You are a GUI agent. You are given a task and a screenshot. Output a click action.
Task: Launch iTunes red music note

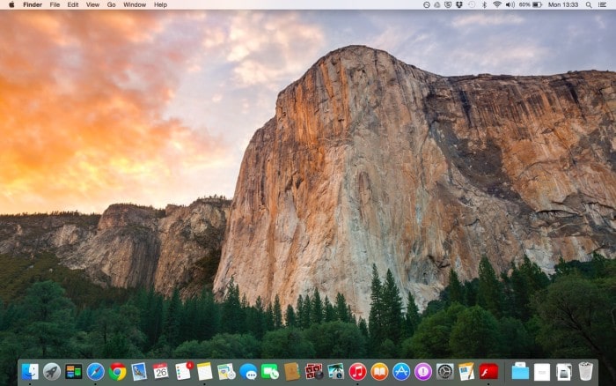click(x=357, y=371)
